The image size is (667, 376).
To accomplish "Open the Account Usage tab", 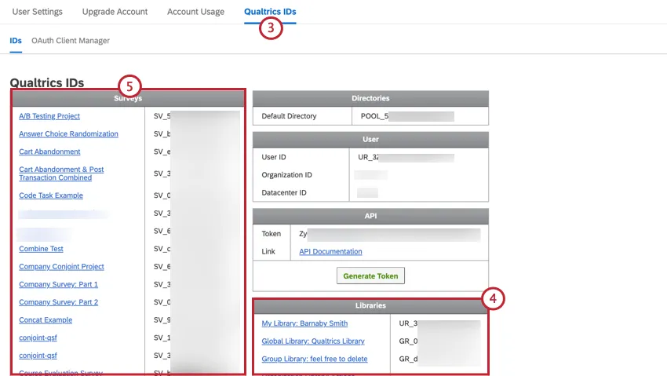I will (x=195, y=12).
